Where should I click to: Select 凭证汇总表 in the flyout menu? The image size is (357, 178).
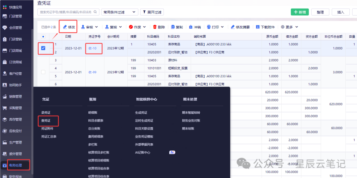(49, 136)
